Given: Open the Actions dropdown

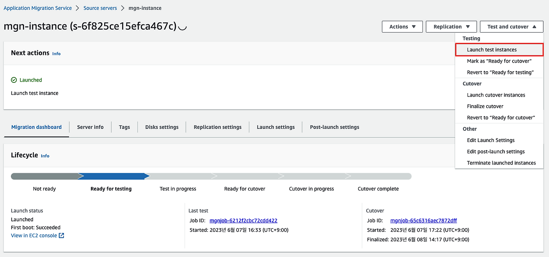Looking at the screenshot, I should click(x=402, y=27).
